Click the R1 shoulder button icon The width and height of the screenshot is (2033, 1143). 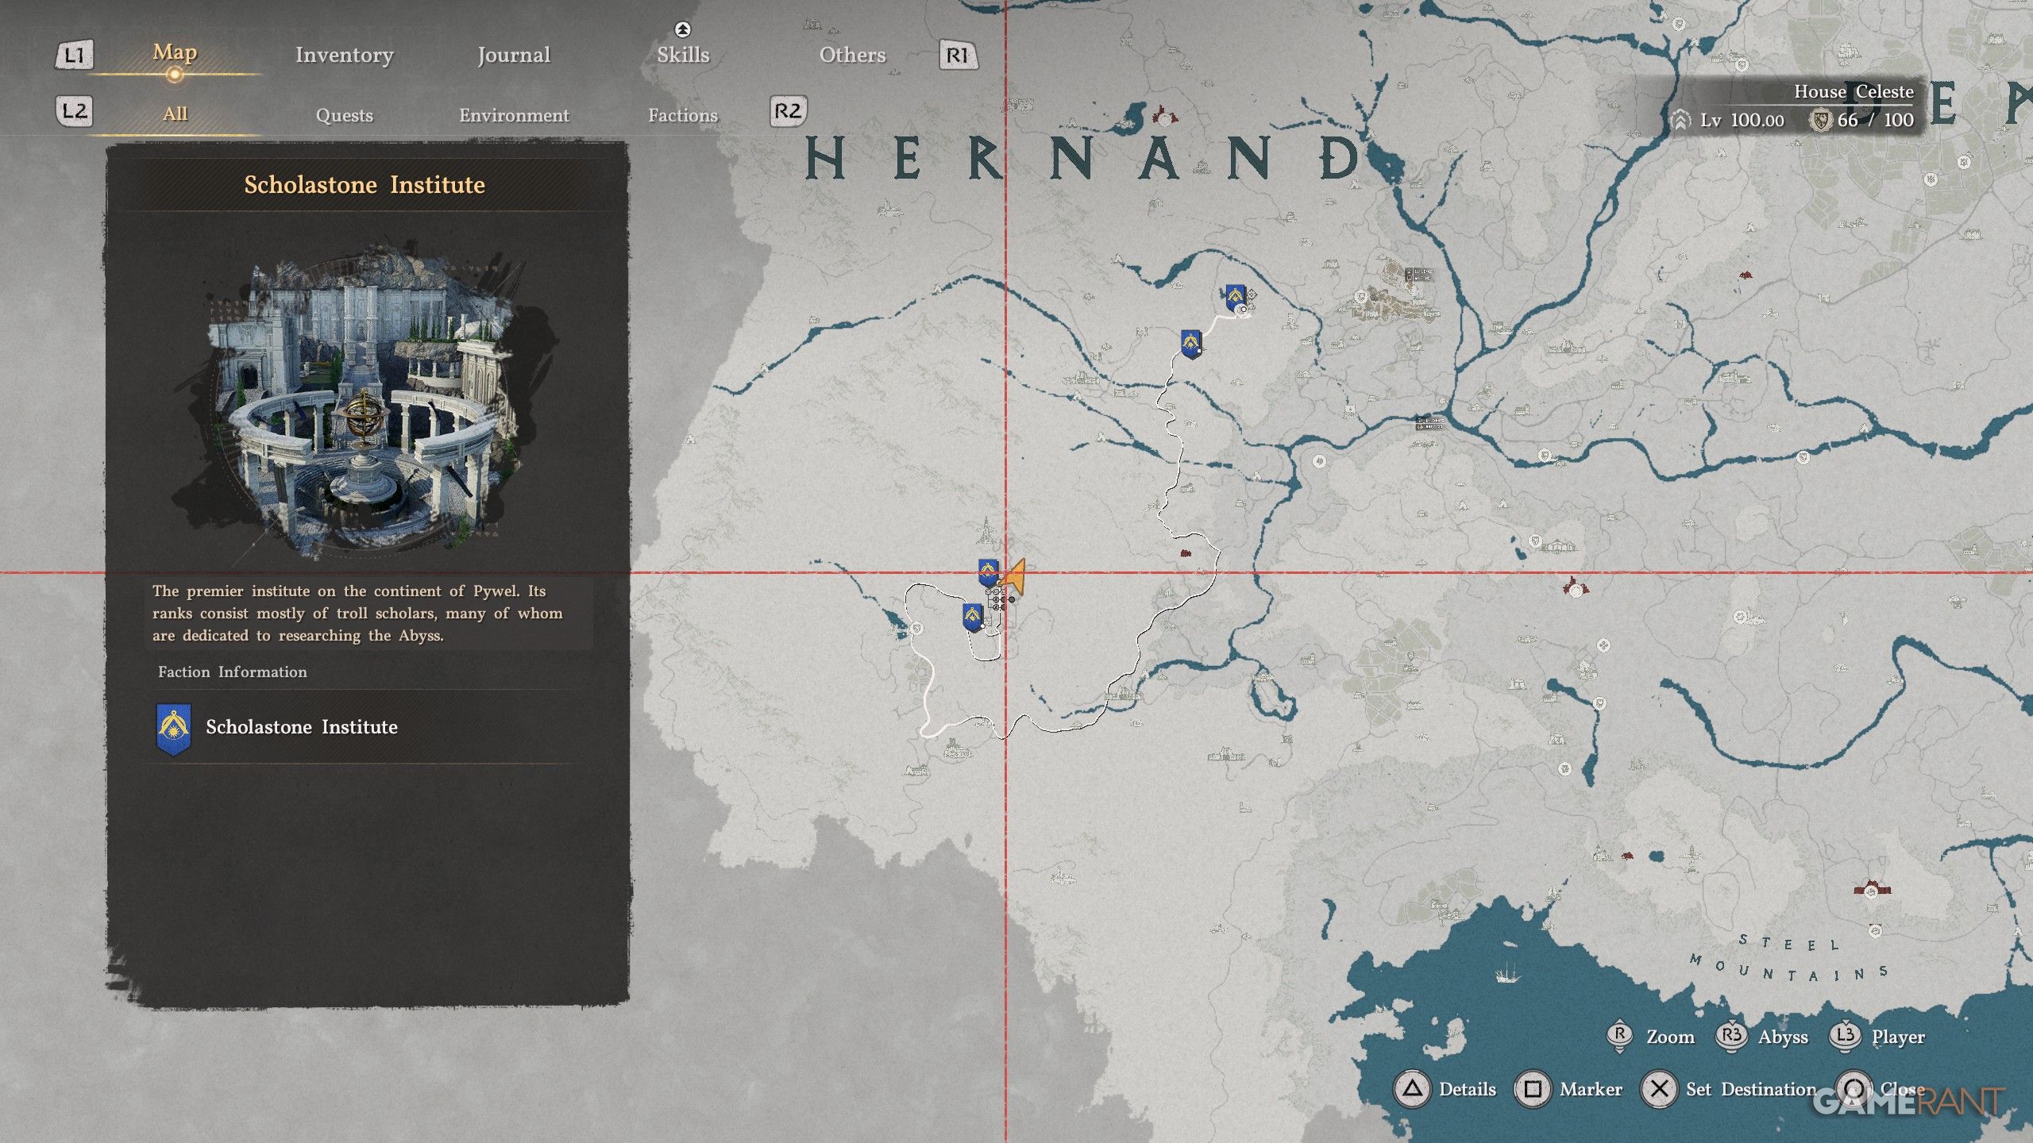[x=958, y=56]
